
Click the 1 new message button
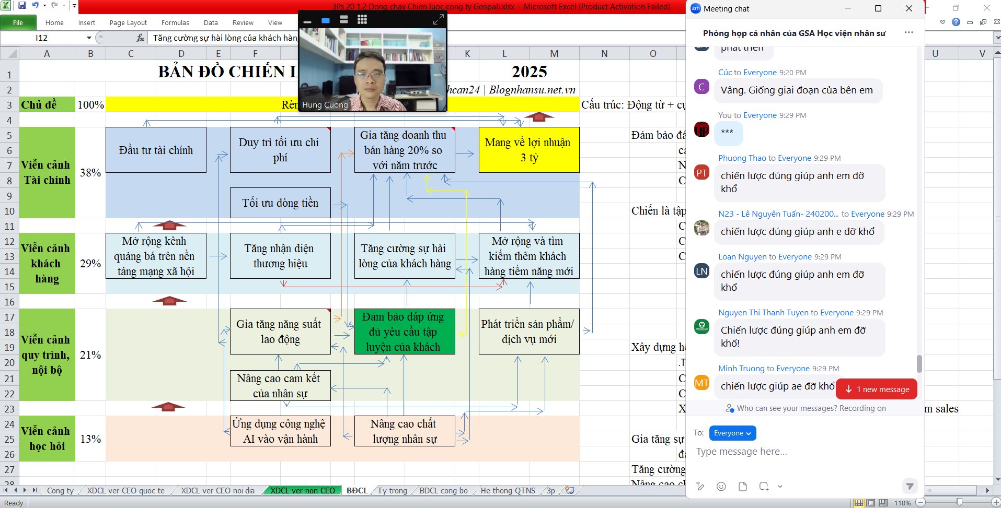877,389
